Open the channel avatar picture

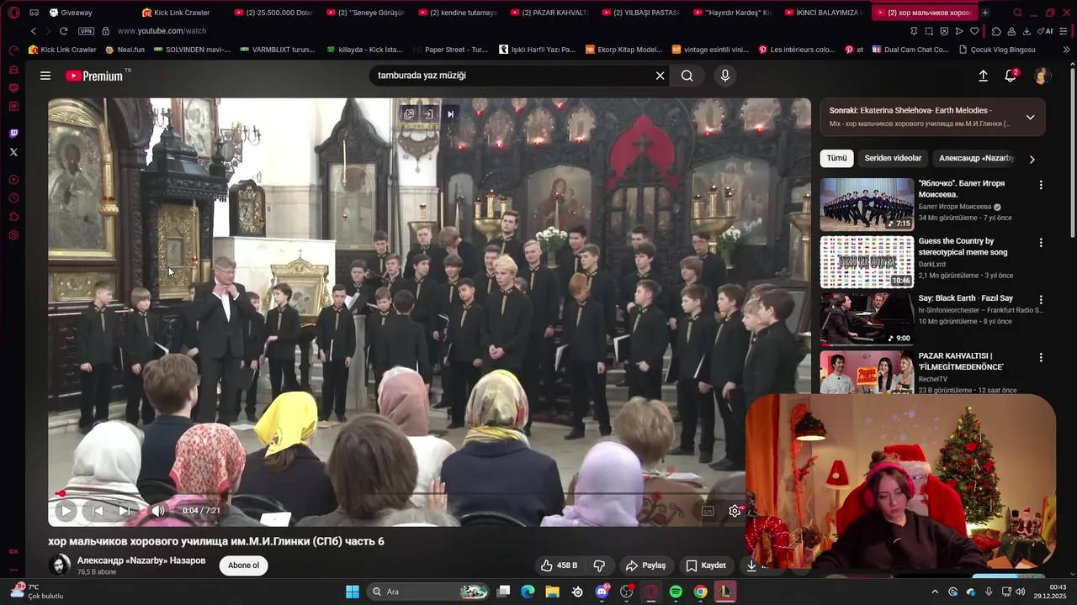(x=60, y=565)
